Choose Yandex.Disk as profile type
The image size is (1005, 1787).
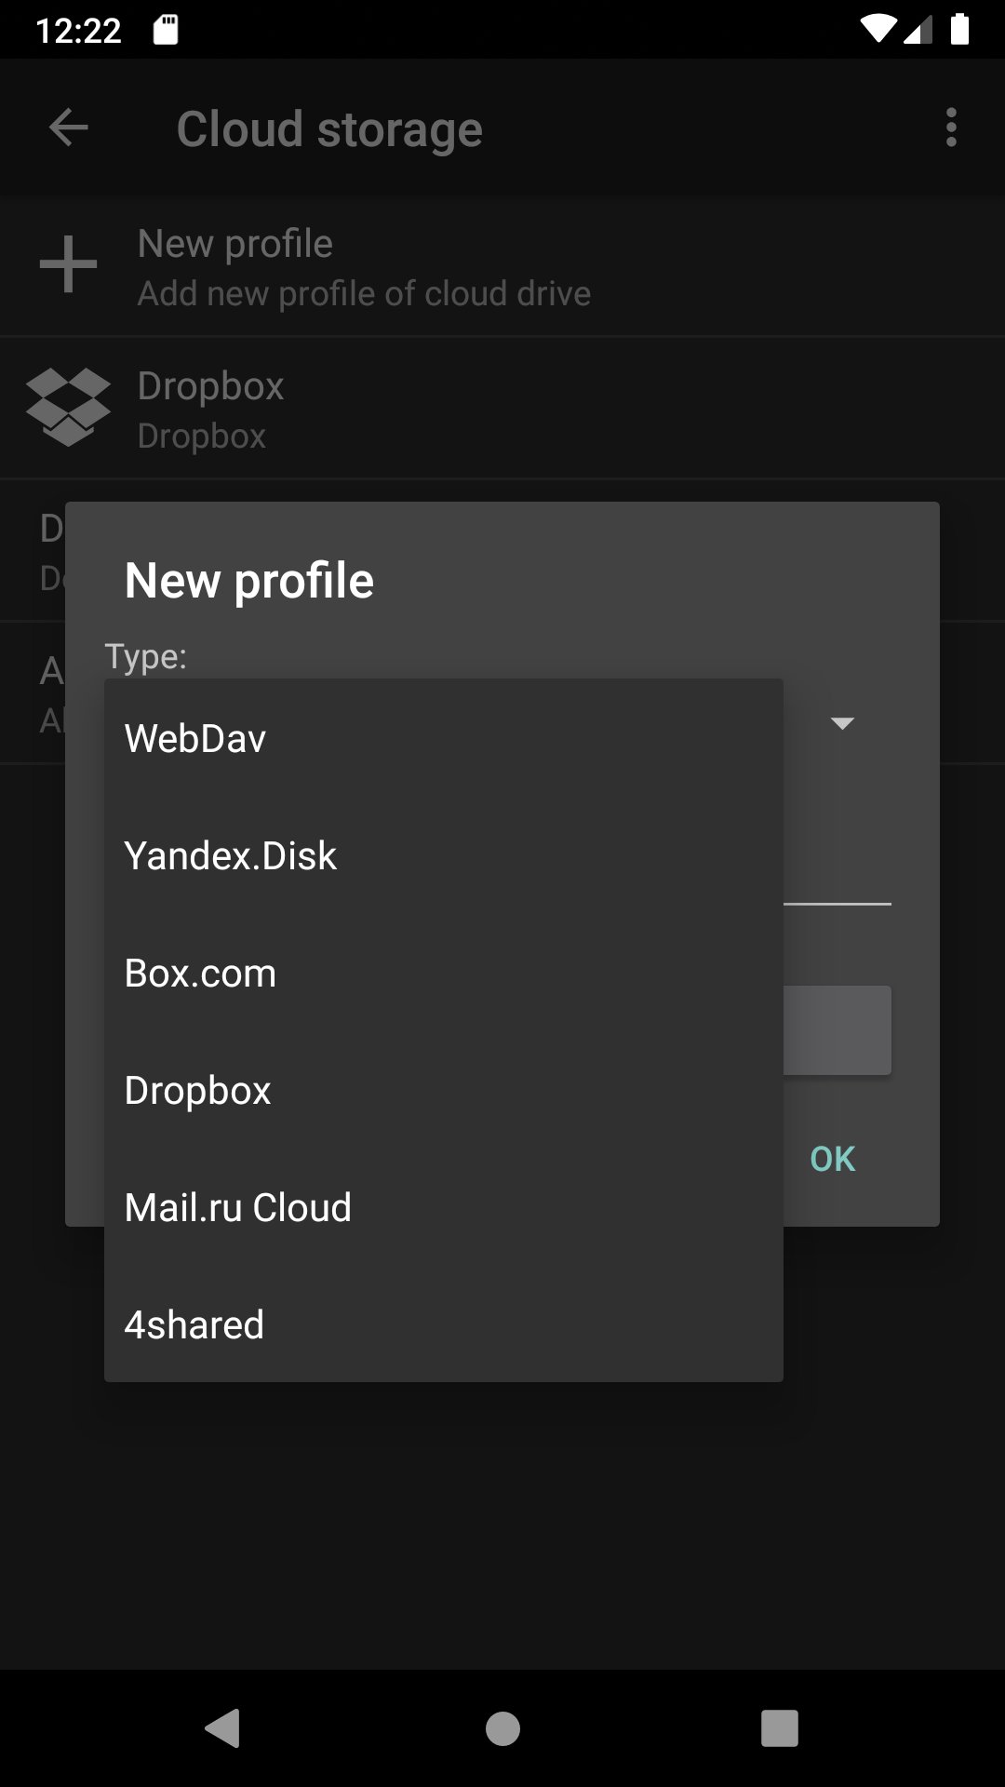(x=443, y=855)
